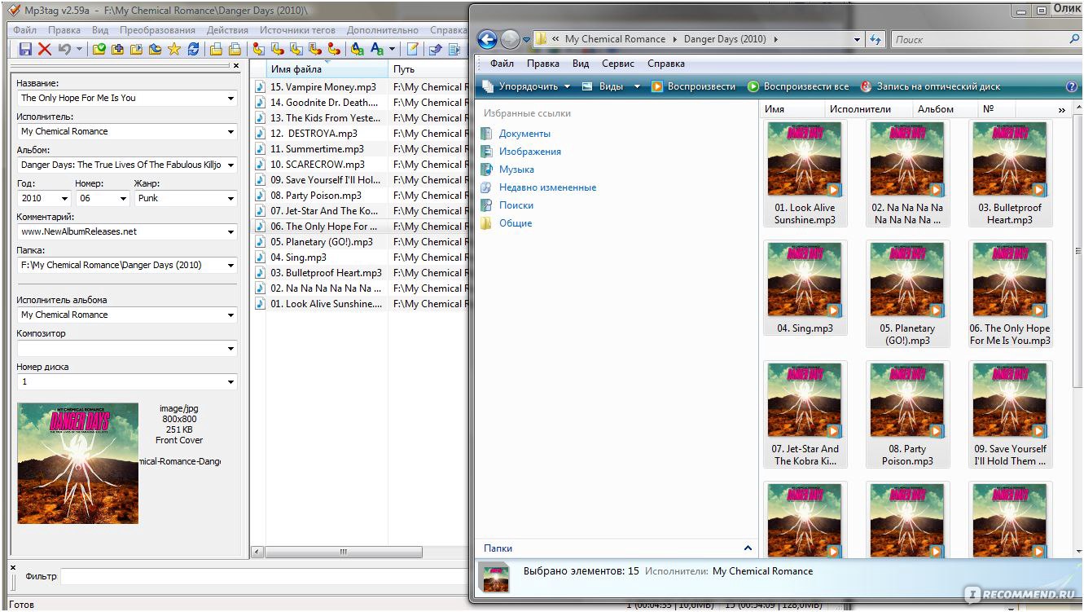
Task: Click the Export icon in Mp3tag toolbar
Action: [435, 49]
